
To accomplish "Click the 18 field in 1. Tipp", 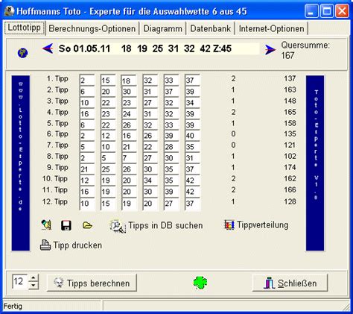I will 129,81.
